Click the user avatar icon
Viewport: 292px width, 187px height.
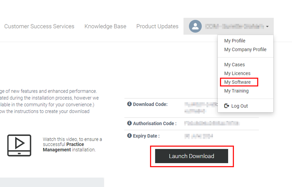point(195,26)
